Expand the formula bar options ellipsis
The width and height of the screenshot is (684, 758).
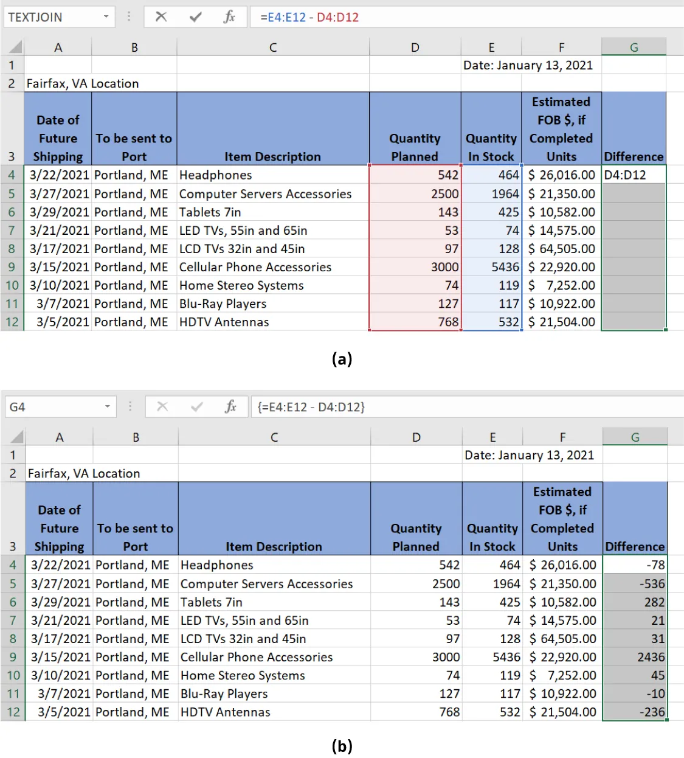pos(130,17)
